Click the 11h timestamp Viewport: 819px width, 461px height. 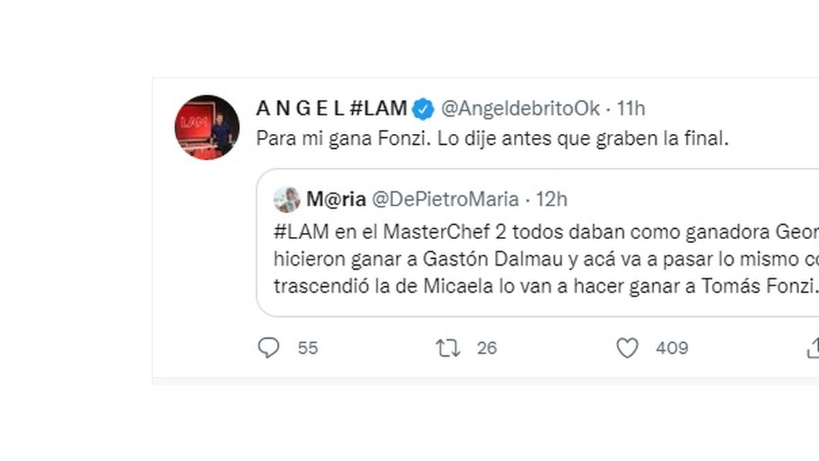pos(631,109)
